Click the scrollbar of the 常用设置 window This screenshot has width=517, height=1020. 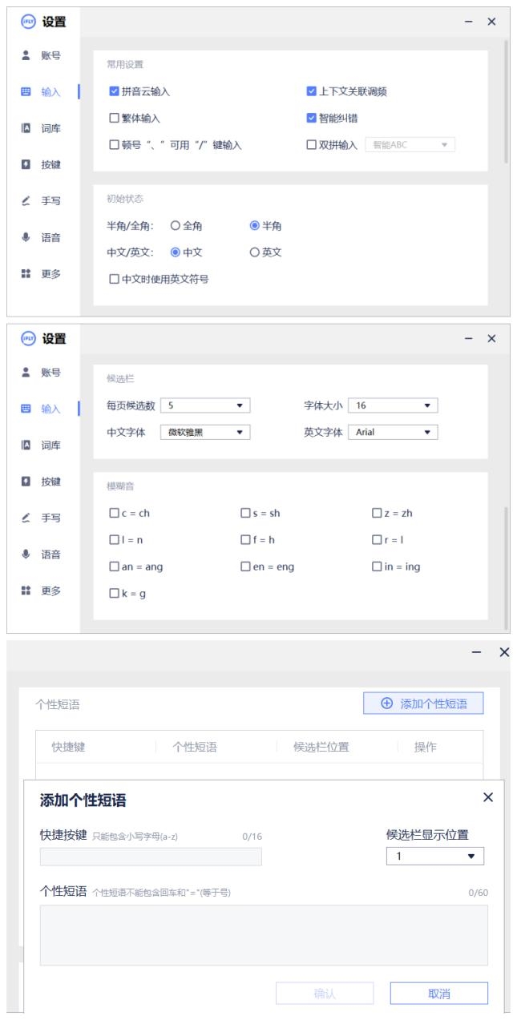[x=506, y=100]
